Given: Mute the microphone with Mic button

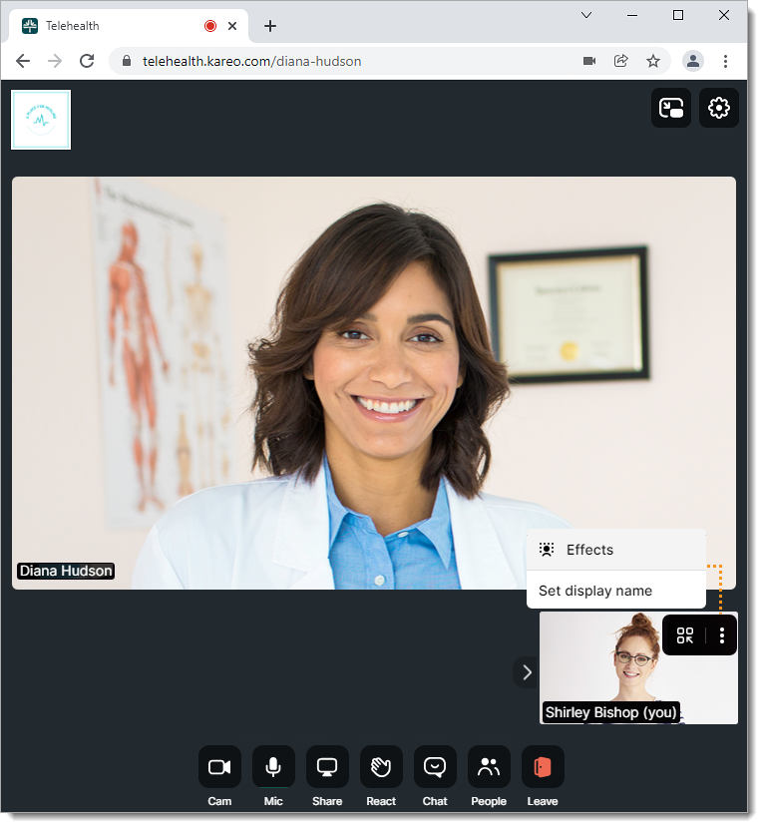Looking at the screenshot, I should pos(273,766).
